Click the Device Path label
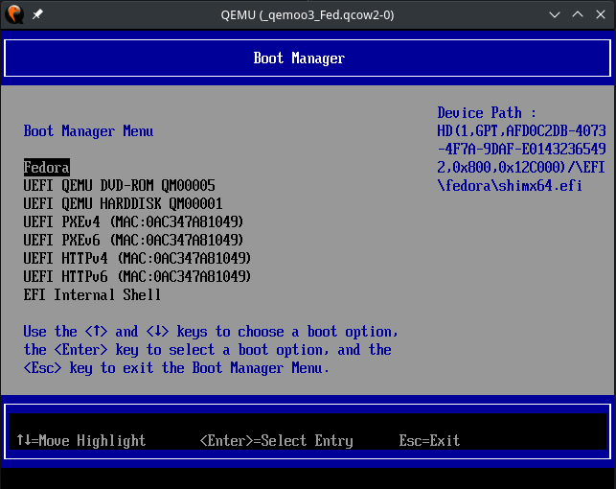Screen dimensions: 616x489 click(x=487, y=113)
